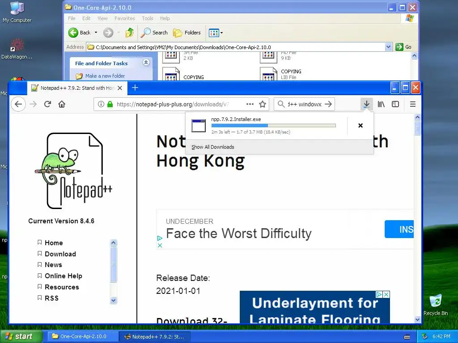Click the Firefox address bar URL
The width and height of the screenshot is (458, 343).
[173, 104]
